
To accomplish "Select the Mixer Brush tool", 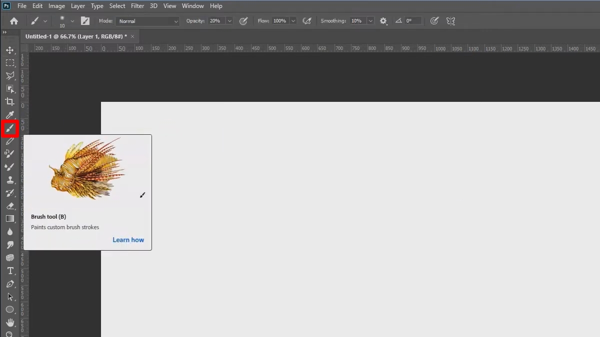I will [x=10, y=167].
